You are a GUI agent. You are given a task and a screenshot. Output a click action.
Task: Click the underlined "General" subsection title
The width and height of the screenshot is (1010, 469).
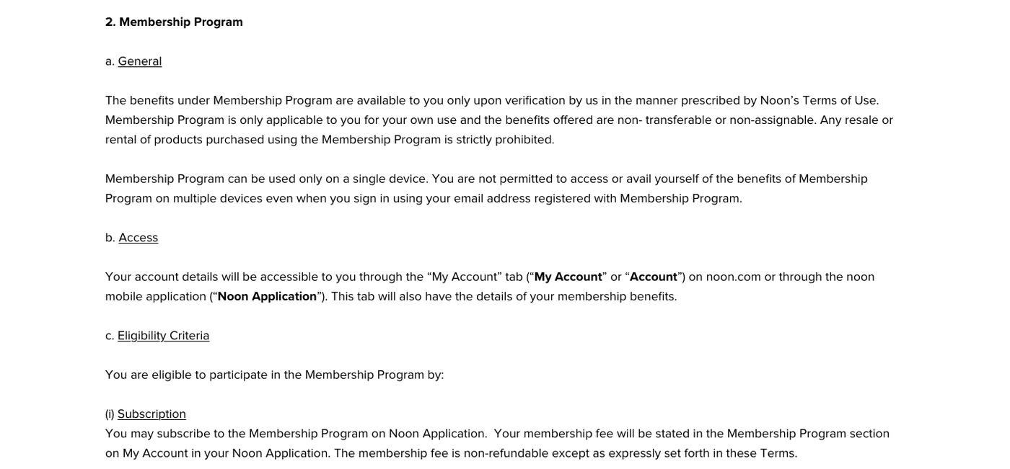(x=140, y=61)
